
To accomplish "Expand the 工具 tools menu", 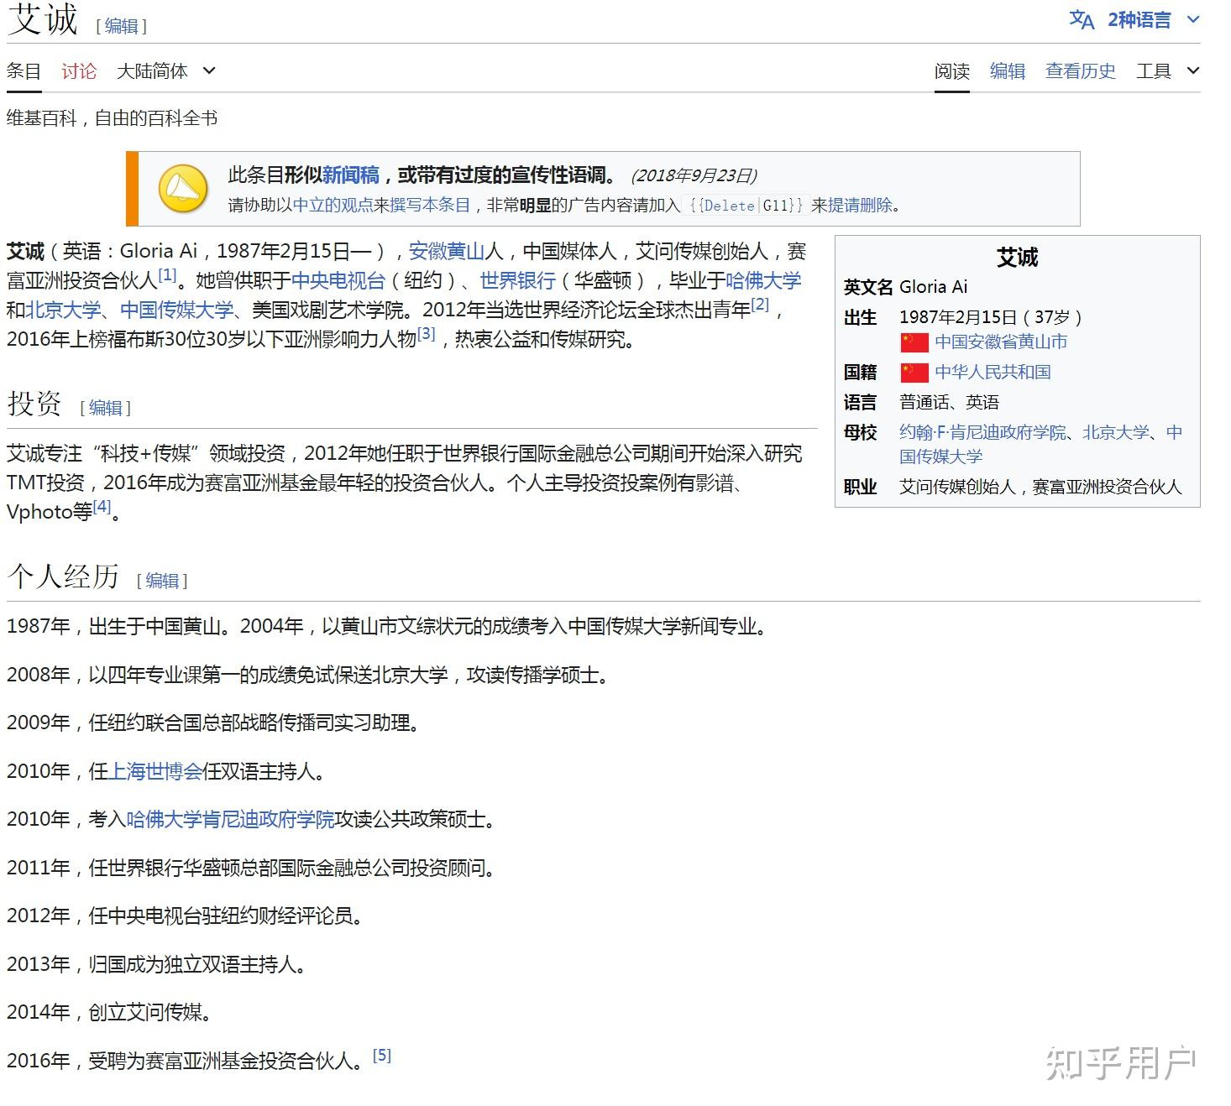I will click(1168, 71).
